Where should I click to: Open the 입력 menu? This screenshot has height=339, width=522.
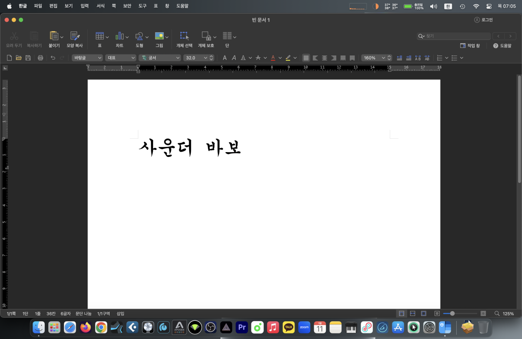(84, 6)
